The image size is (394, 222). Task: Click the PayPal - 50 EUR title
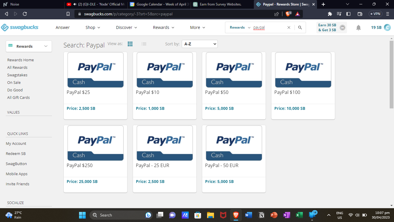(x=222, y=165)
